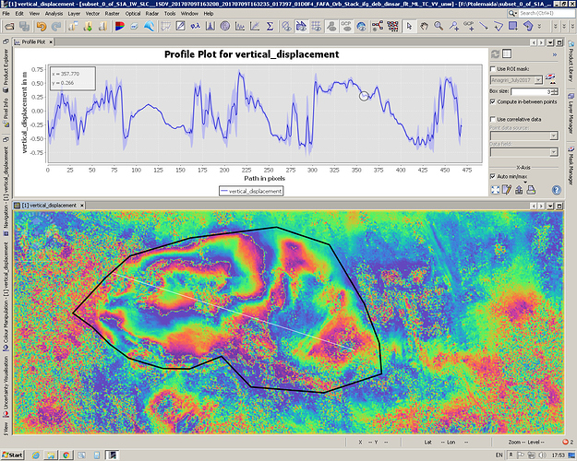Screen dimensions: 577x461
Task: Collapse the plot options panel with double chevron
Action: 555,54
